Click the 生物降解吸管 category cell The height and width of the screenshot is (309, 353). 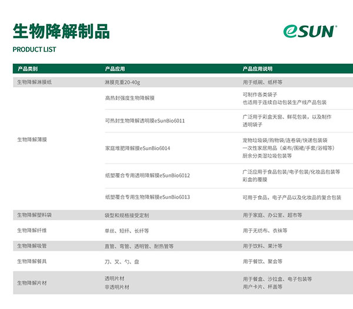32,246
